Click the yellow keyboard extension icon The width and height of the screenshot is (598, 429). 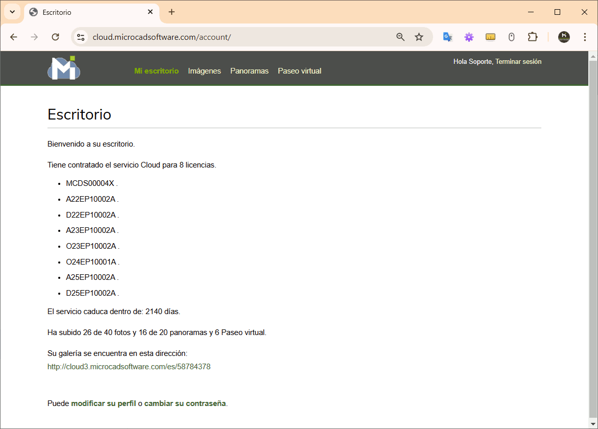click(490, 37)
